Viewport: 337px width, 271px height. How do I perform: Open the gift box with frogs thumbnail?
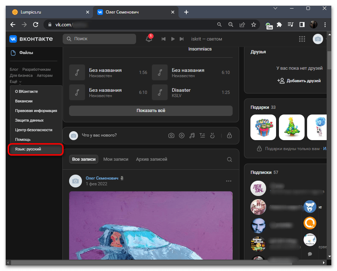click(x=263, y=127)
